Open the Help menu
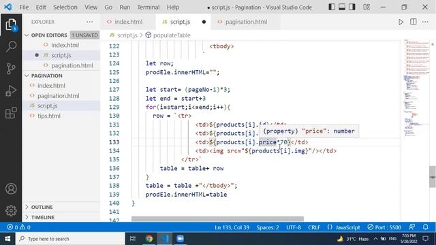The image size is (436, 245). coord(173,7)
